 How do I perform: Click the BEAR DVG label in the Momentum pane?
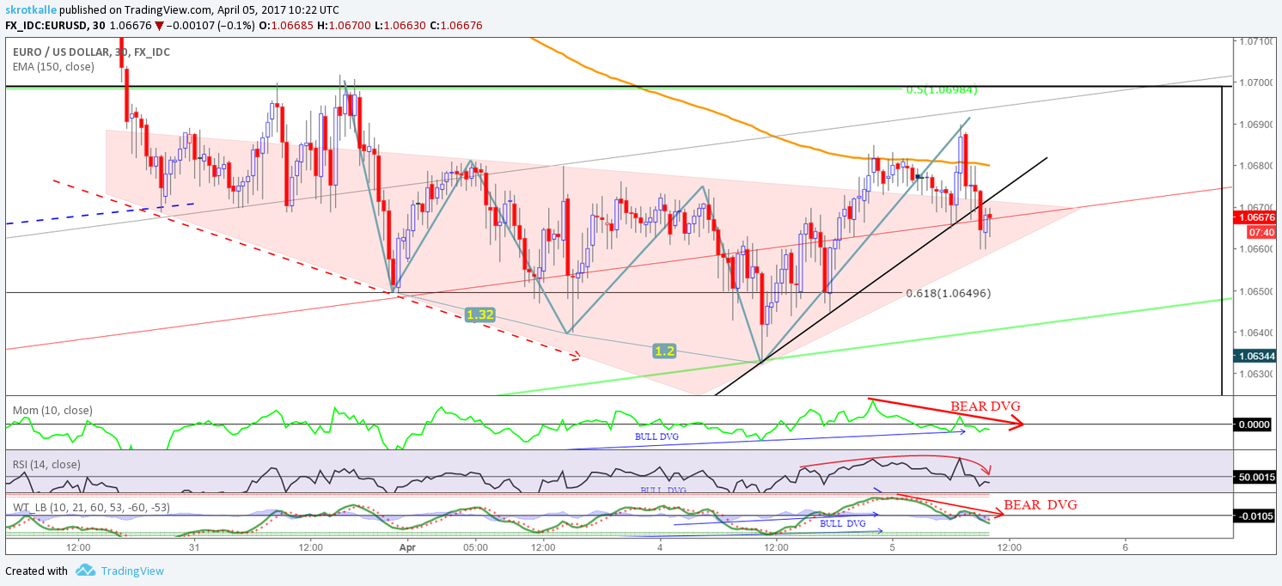click(x=985, y=406)
